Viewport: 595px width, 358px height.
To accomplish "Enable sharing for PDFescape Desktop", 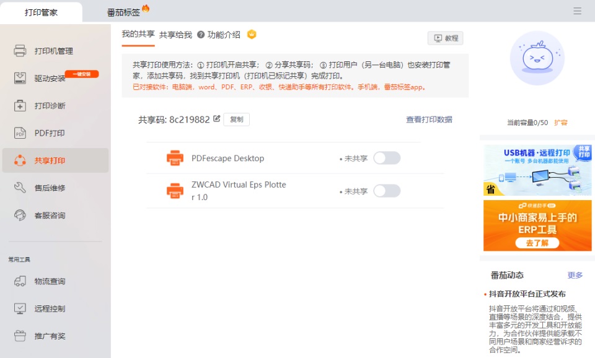I will coord(387,158).
